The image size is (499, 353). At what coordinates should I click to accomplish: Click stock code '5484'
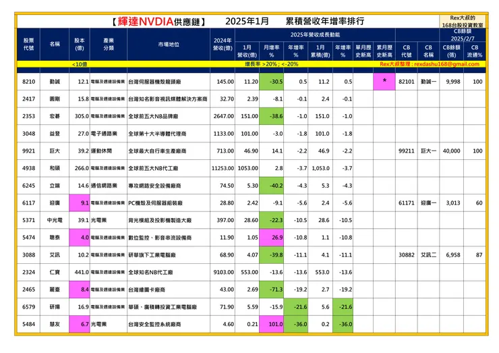(x=28, y=324)
